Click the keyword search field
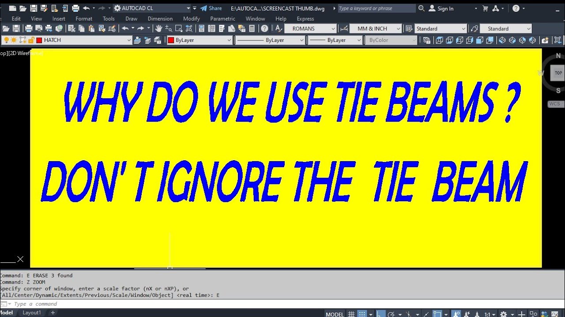The width and height of the screenshot is (565, 317). pyautogui.click(x=377, y=8)
